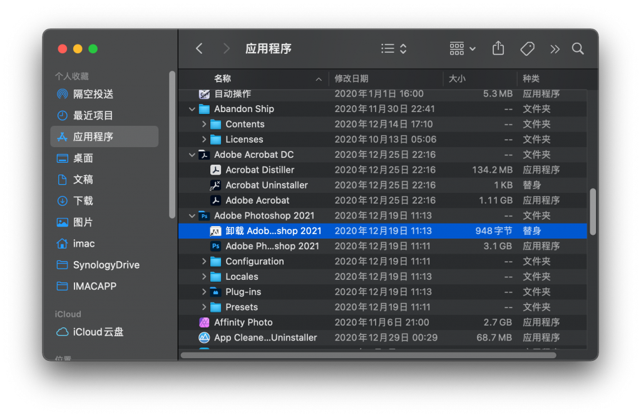Open 文稿 in sidebar
This screenshot has width=641, height=417.
105,180
